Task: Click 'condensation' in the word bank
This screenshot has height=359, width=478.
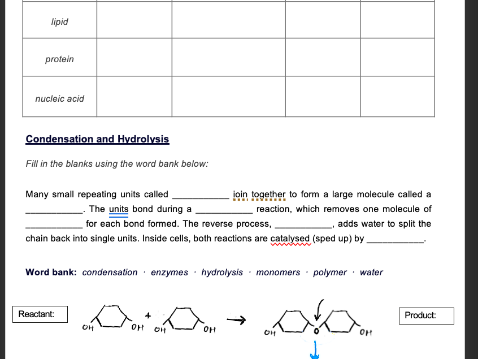Action: 110,272
